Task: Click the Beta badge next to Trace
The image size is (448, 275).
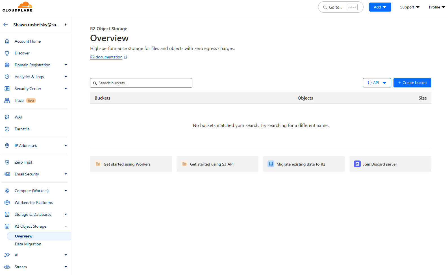Action: pyautogui.click(x=31, y=100)
